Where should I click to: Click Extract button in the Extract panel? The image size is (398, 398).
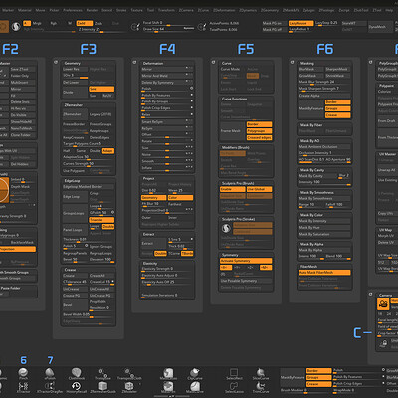(x=154, y=244)
